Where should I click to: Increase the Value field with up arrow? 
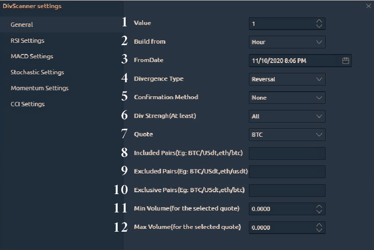click(319, 21)
